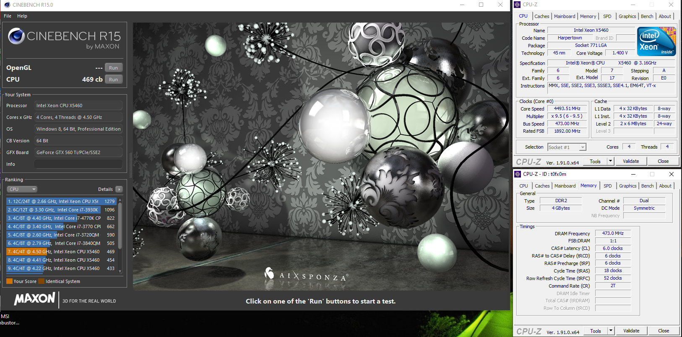Viewport: 682px width, 337px height.
Task: Run the OpenGL benchmark
Action: point(114,68)
